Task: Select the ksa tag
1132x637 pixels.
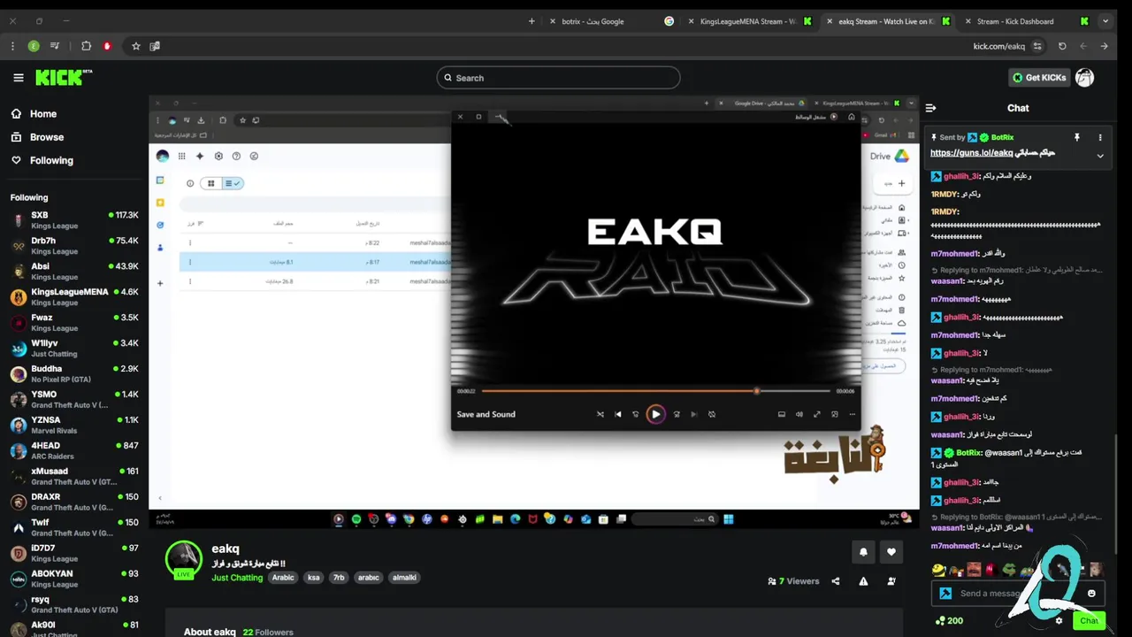Action: (313, 578)
